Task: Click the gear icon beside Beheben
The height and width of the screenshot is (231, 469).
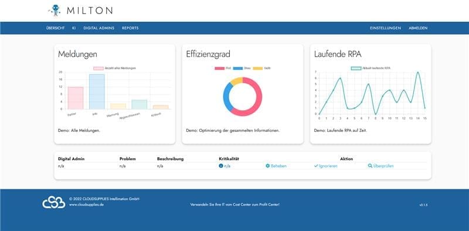Action: pos(268,166)
